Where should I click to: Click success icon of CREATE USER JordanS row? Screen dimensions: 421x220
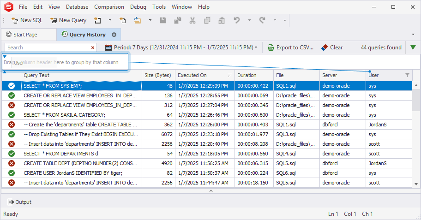pyautogui.click(x=11, y=173)
